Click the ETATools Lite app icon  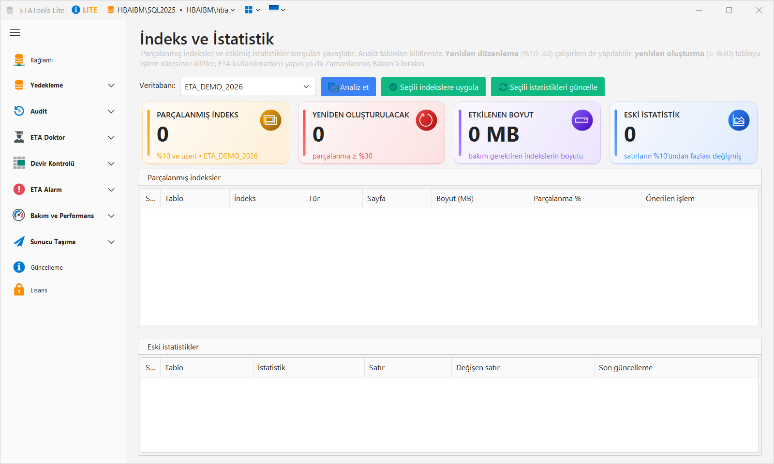point(10,10)
